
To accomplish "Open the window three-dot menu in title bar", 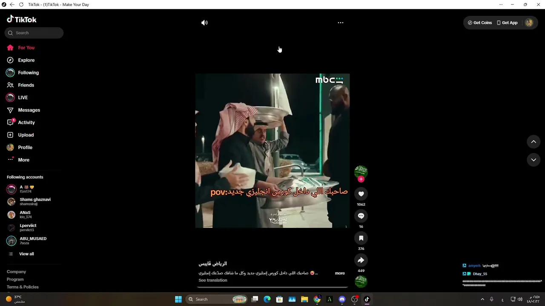I will [x=501, y=4].
